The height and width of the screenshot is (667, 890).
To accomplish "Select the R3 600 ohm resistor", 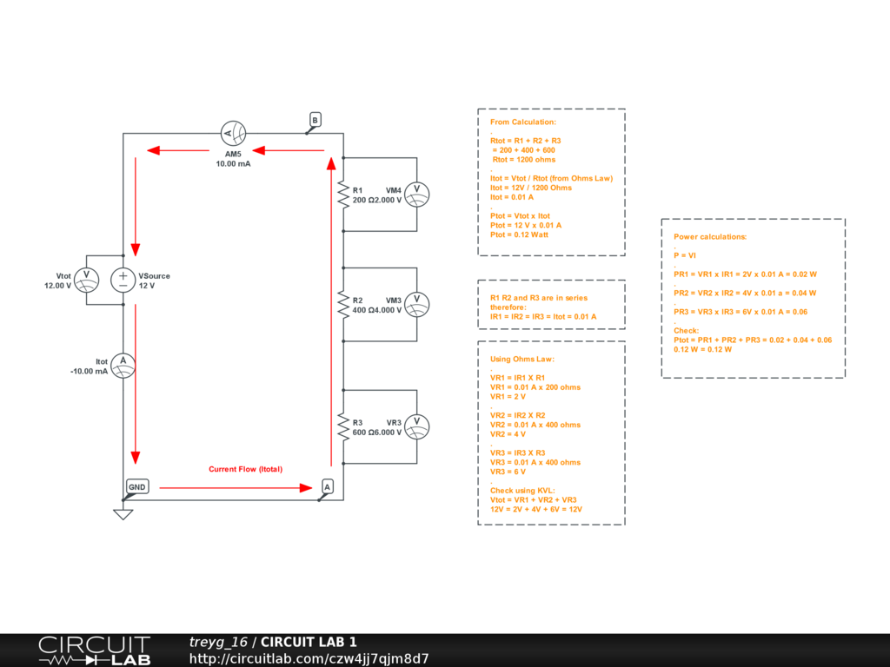I will [344, 426].
